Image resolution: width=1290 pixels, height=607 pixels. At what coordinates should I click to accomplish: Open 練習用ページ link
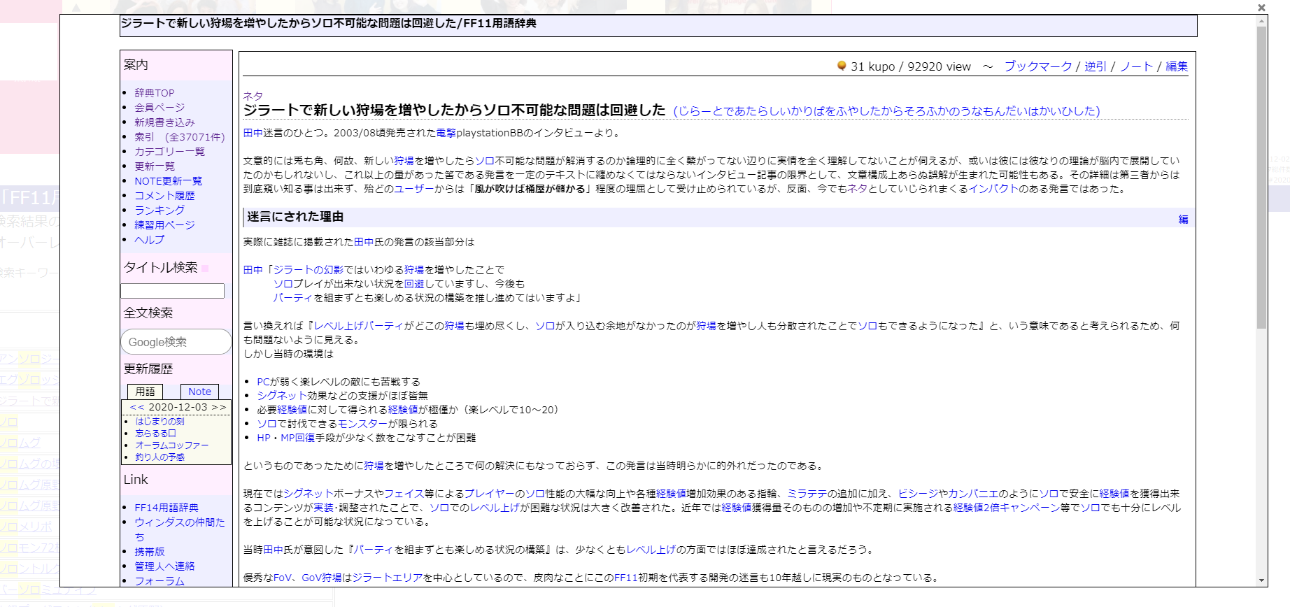pyautogui.click(x=164, y=225)
